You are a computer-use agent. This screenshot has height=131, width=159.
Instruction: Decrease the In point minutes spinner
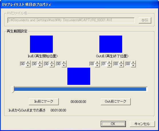tap(40, 65)
